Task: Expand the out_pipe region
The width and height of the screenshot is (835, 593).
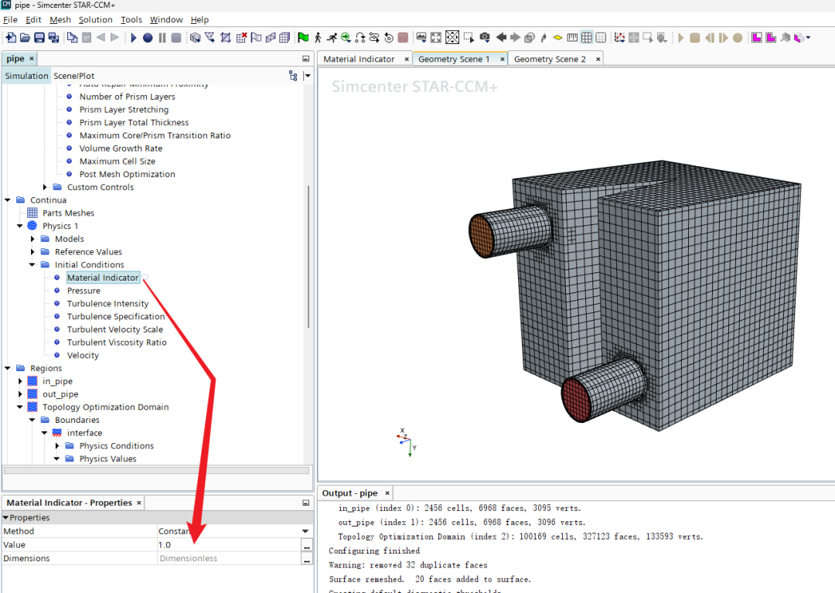Action: pos(20,394)
